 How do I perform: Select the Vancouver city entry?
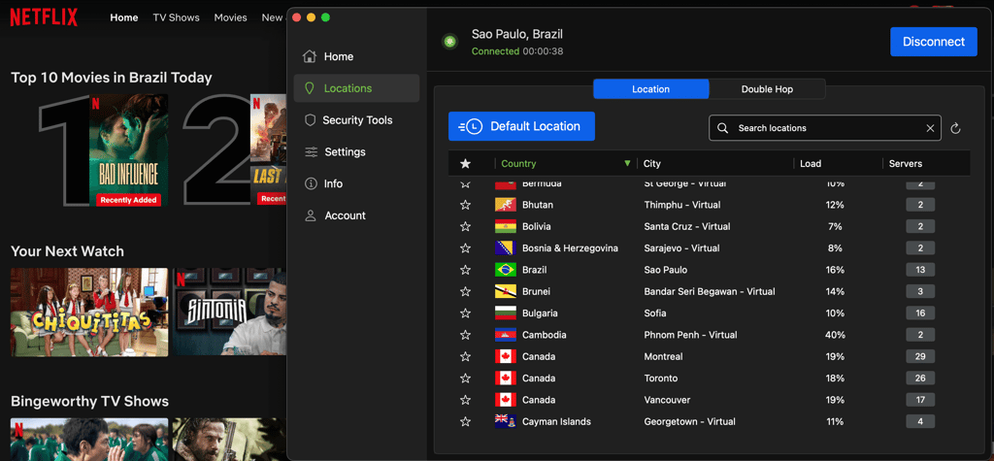[667, 400]
